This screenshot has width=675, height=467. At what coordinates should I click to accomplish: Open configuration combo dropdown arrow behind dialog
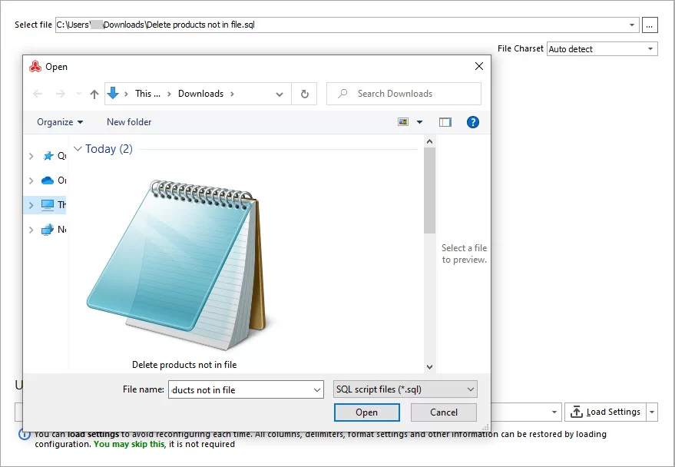point(554,412)
